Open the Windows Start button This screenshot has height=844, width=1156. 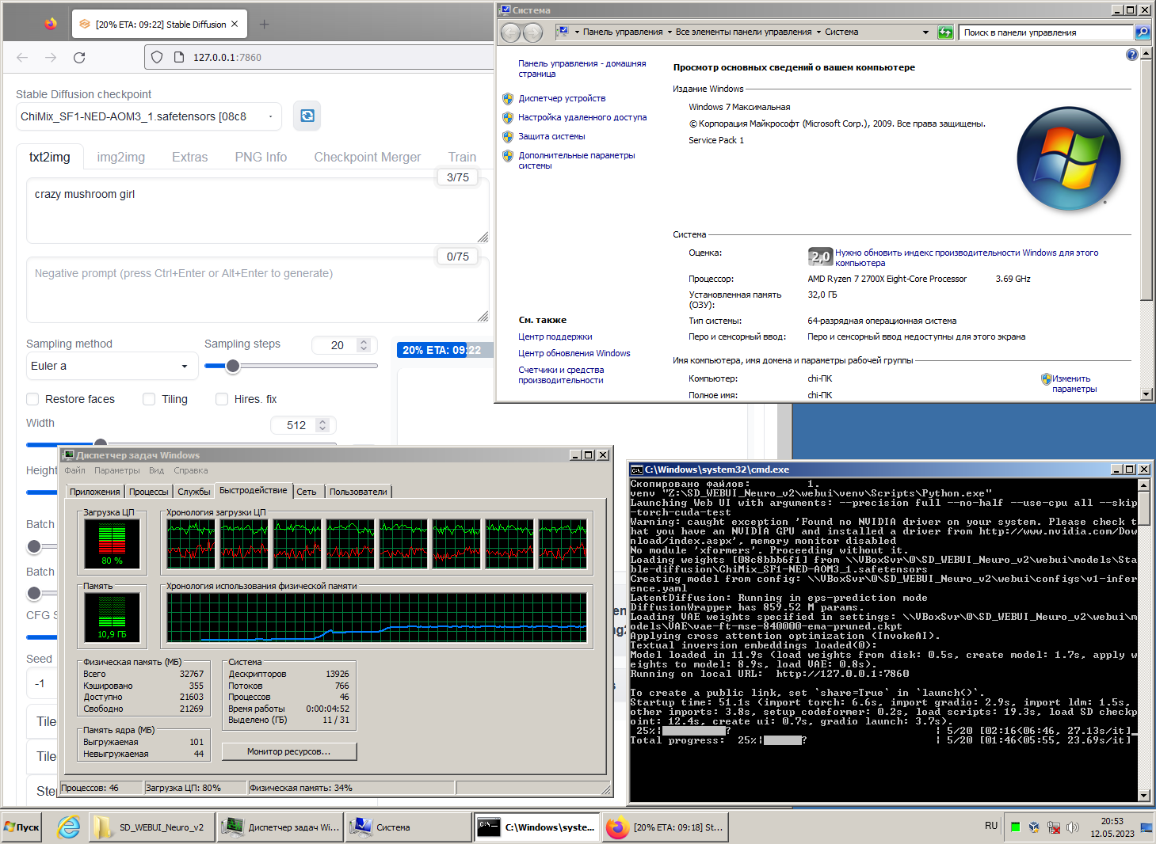(22, 827)
